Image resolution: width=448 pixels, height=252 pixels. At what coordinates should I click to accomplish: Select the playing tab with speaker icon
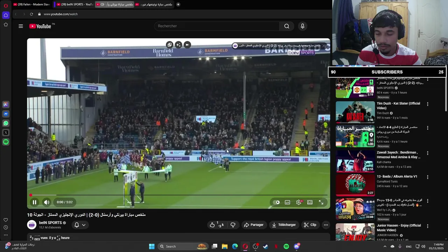click(x=114, y=5)
